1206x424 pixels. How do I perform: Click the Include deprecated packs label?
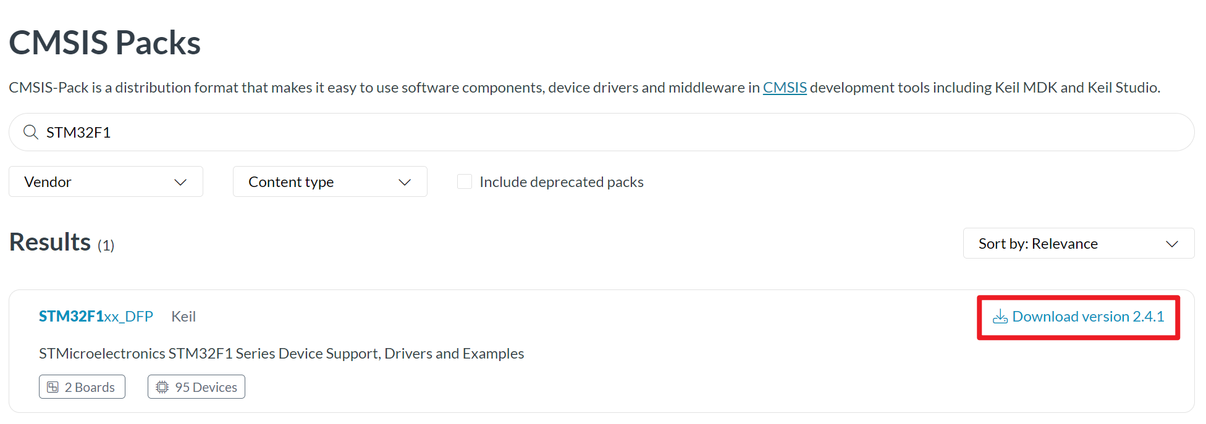tap(562, 182)
